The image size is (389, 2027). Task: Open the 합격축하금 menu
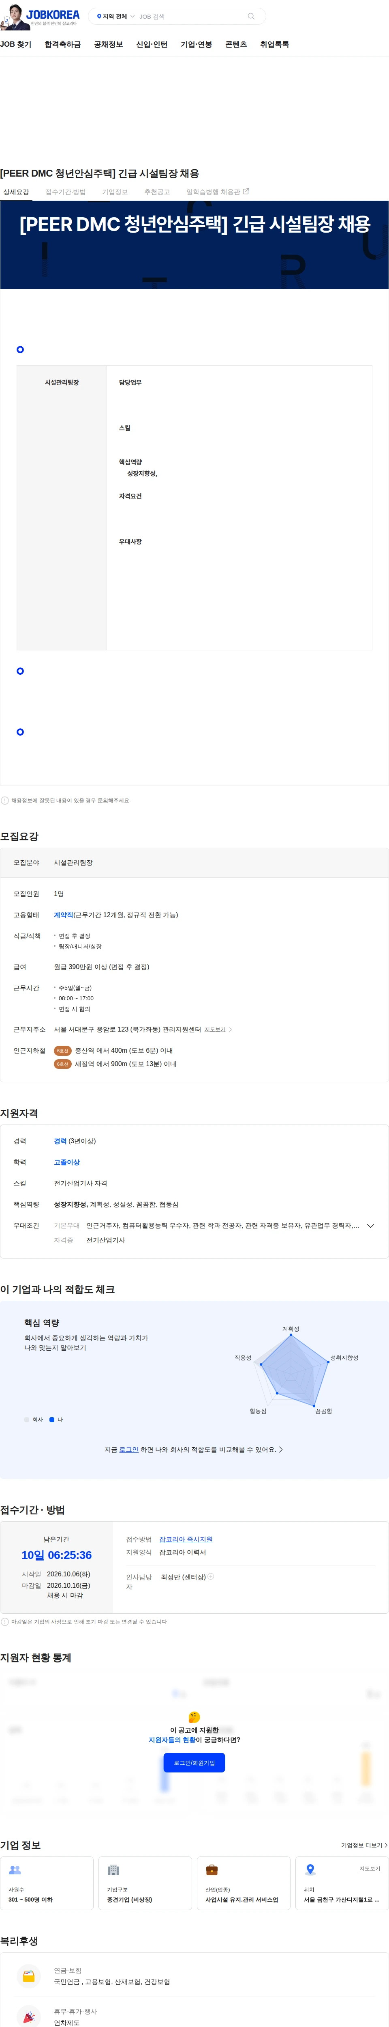click(x=63, y=45)
